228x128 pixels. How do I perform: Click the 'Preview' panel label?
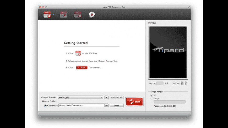152,23
